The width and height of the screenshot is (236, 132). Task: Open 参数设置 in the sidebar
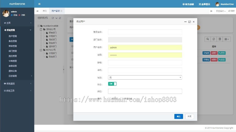pos(13,66)
